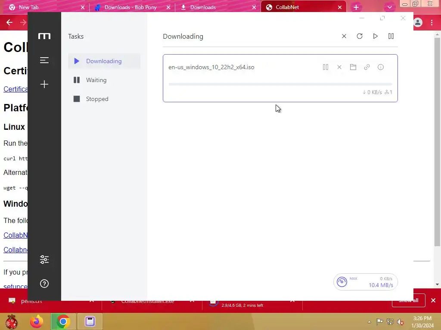The width and height of the screenshot is (441, 330).
Task: Open the help question mark icon
Action: coord(44,284)
